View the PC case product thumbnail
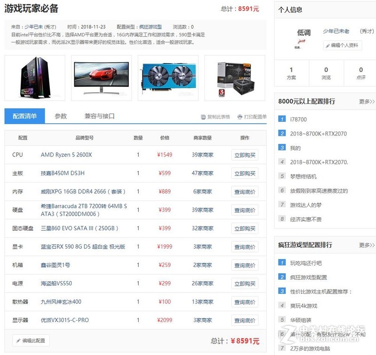The height and width of the screenshot is (355, 376). 35,78
